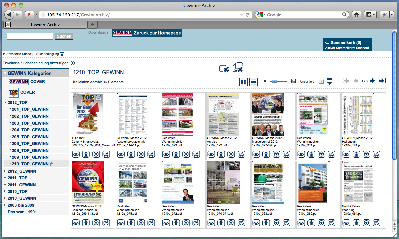Open the Downloads tab
The image size is (399, 239).
[99, 32]
